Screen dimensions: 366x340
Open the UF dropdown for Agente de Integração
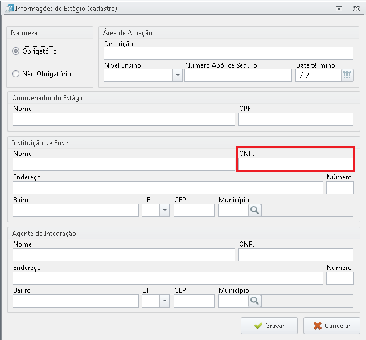(165, 301)
